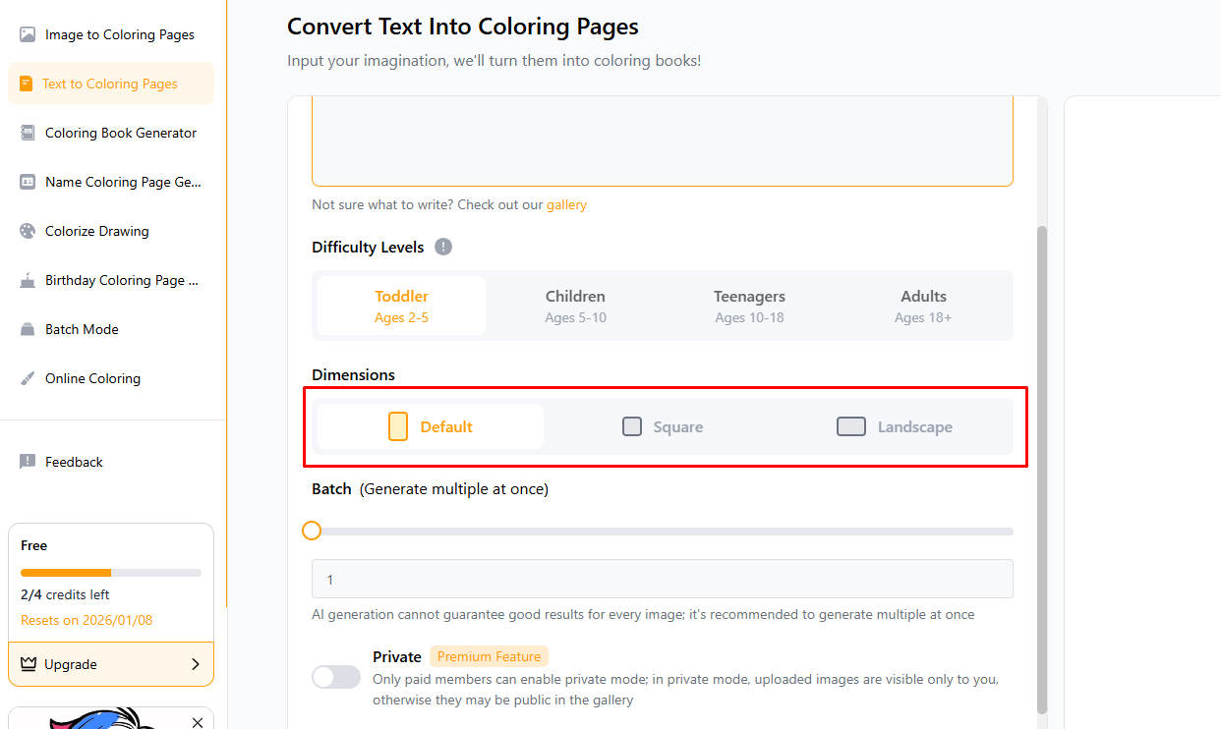Image resolution: width=1221 pixels, height=729 pixels.
Task: Toggle the Private mode switch
Action: click(x=336, y=677)
